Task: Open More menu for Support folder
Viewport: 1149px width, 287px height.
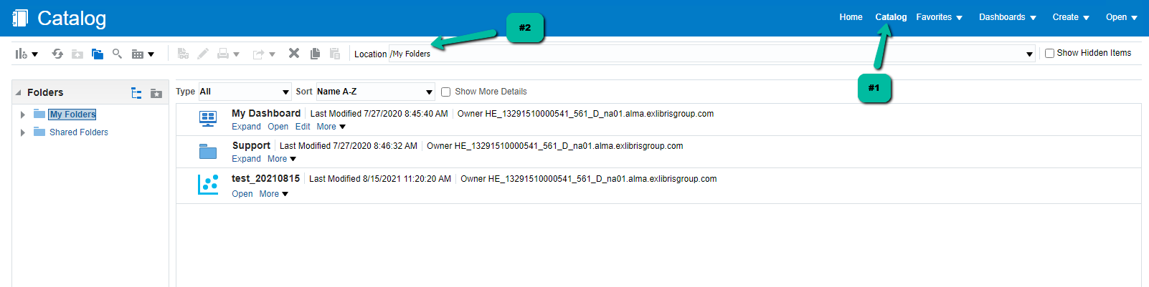Action: [x=282, y=159]
